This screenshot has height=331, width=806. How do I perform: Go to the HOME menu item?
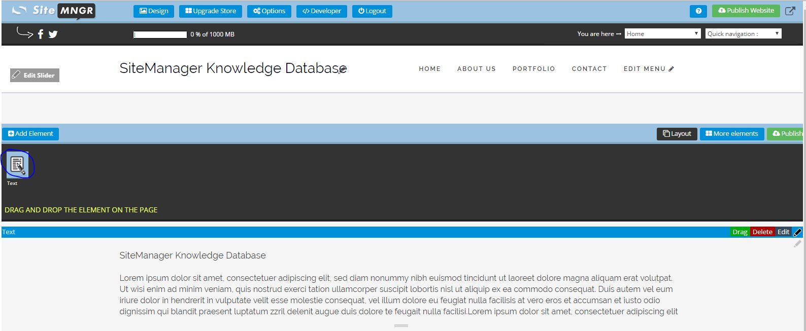(430, 69)
